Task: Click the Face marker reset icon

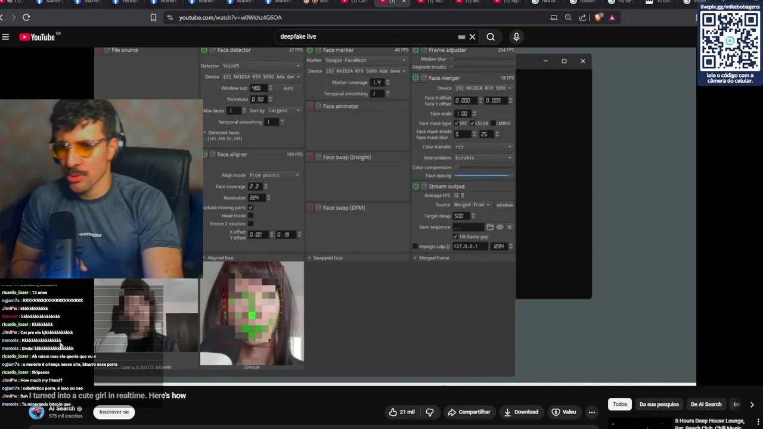Action: (x=318, y=50)
